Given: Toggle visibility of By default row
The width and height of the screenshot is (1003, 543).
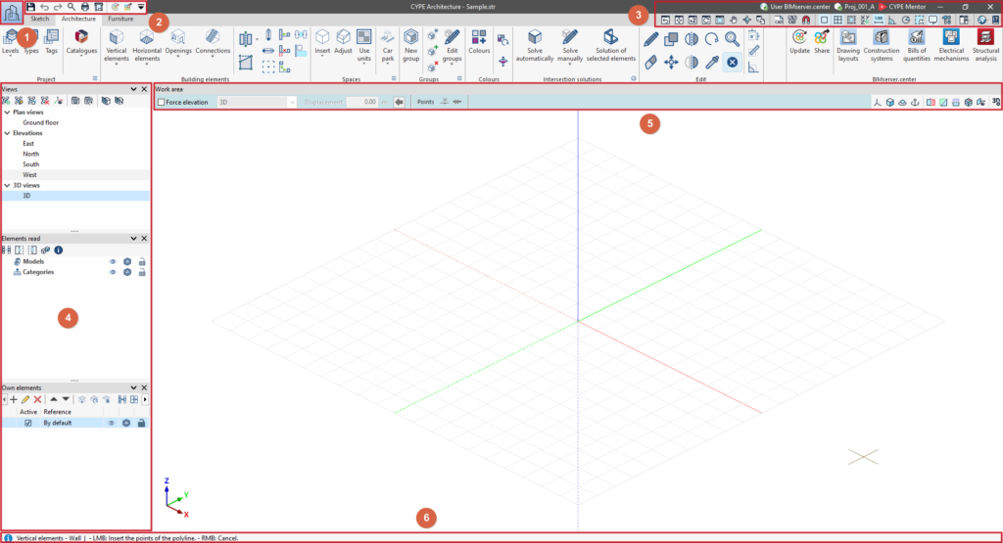Looking at the screenshot, I should 111,423.
